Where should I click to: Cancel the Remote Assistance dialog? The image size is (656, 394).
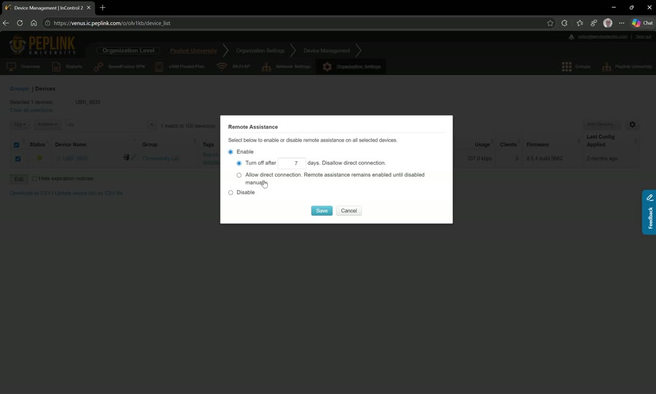(x=348, y=211)
